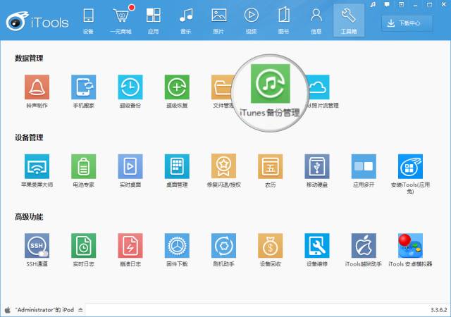Switch to the 应用 apps tab
This screenshot has width=451, height=317.
click(154, 20)
